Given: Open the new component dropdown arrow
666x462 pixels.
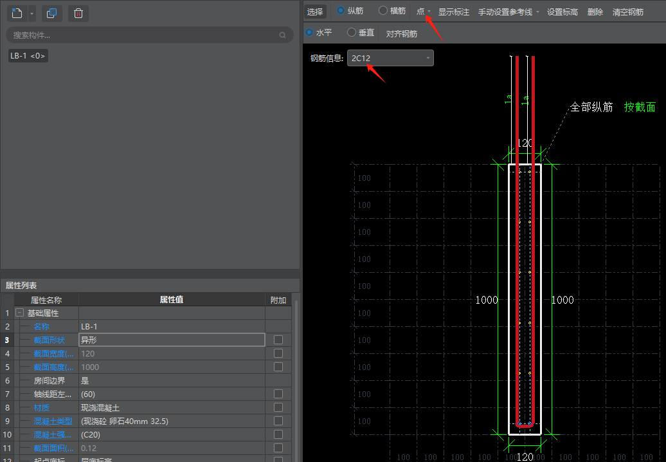Looking at the screenshot, I should (32, 14).
